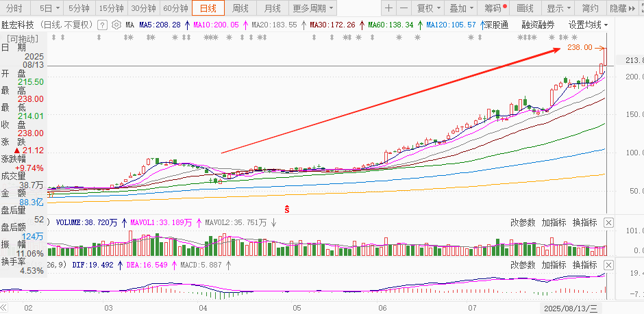Expand the 更多周期 dropdown

313,8
